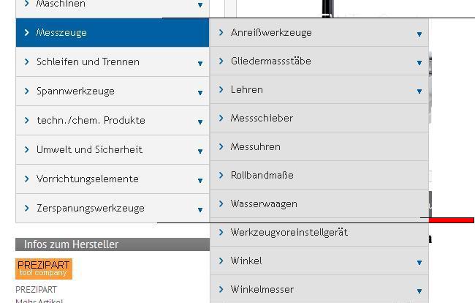475x303 pixels.
Task: Select the Vorrichtungselemente category
Action: 87,179
